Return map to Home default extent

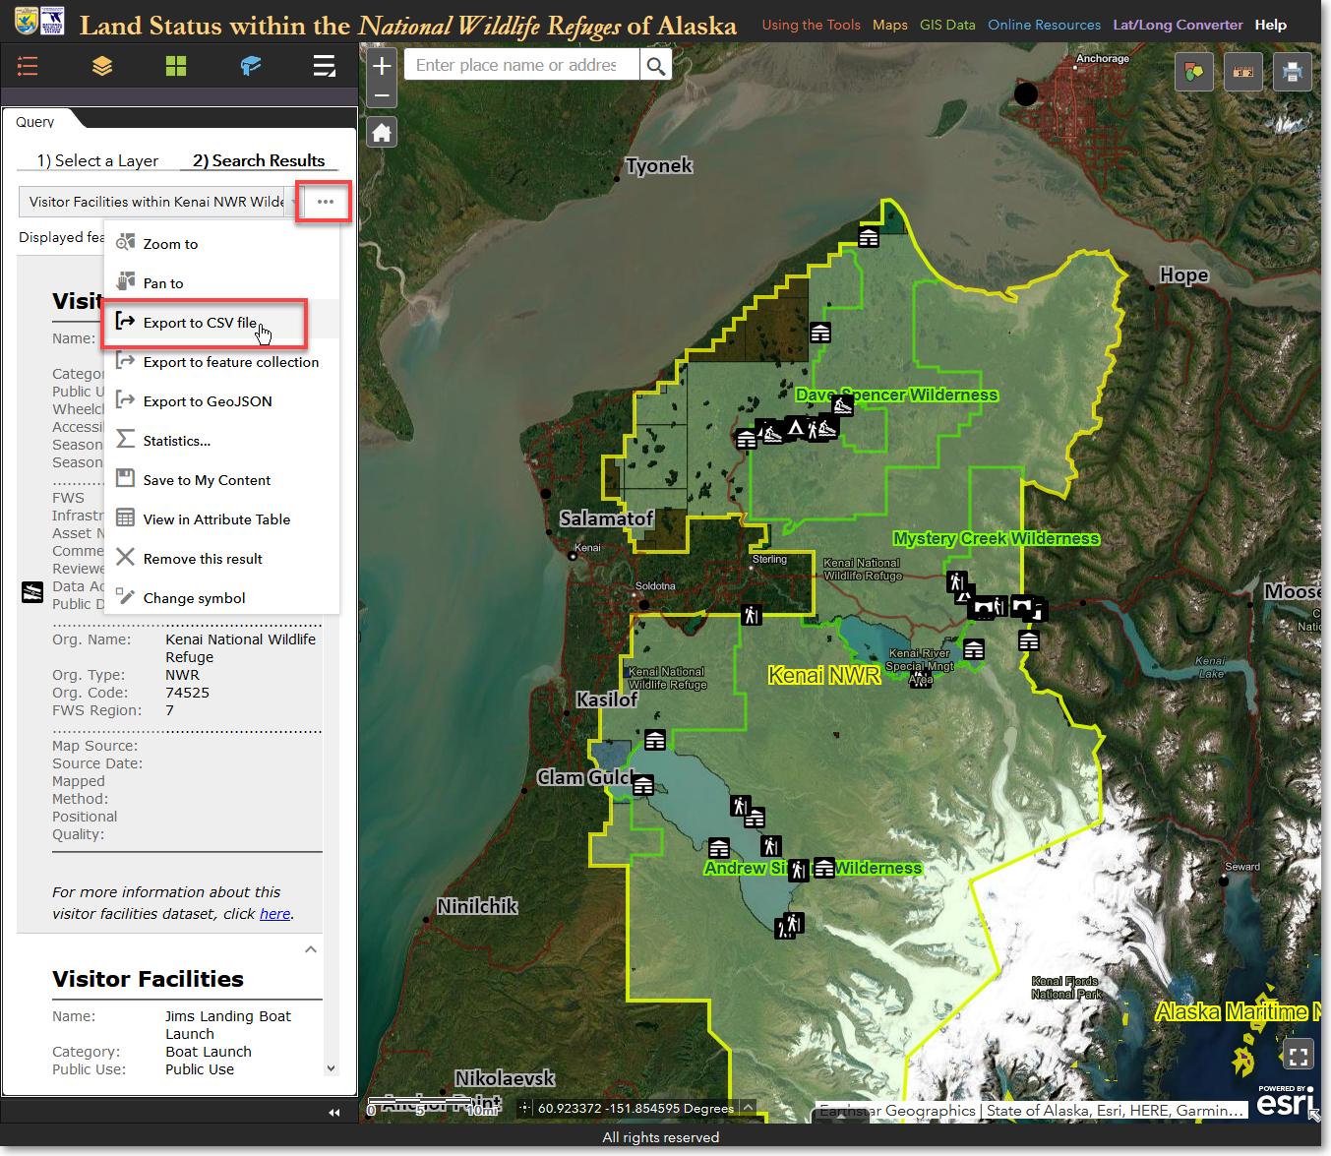pyautogui.click(x=382, y=133)
